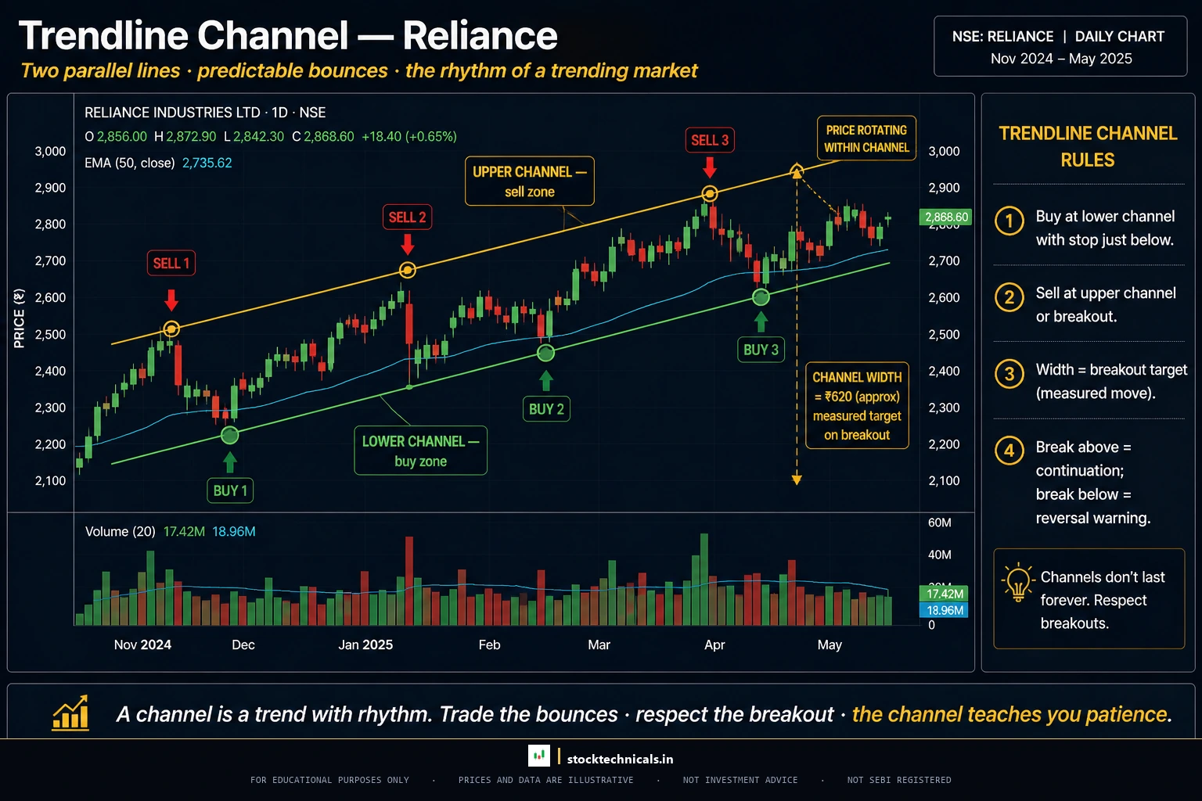This screenshot has width=1202, height=801.
Task: Click the NSE: RELIANCE | DAILY CHART header
Action: [x=1058, y=37]
